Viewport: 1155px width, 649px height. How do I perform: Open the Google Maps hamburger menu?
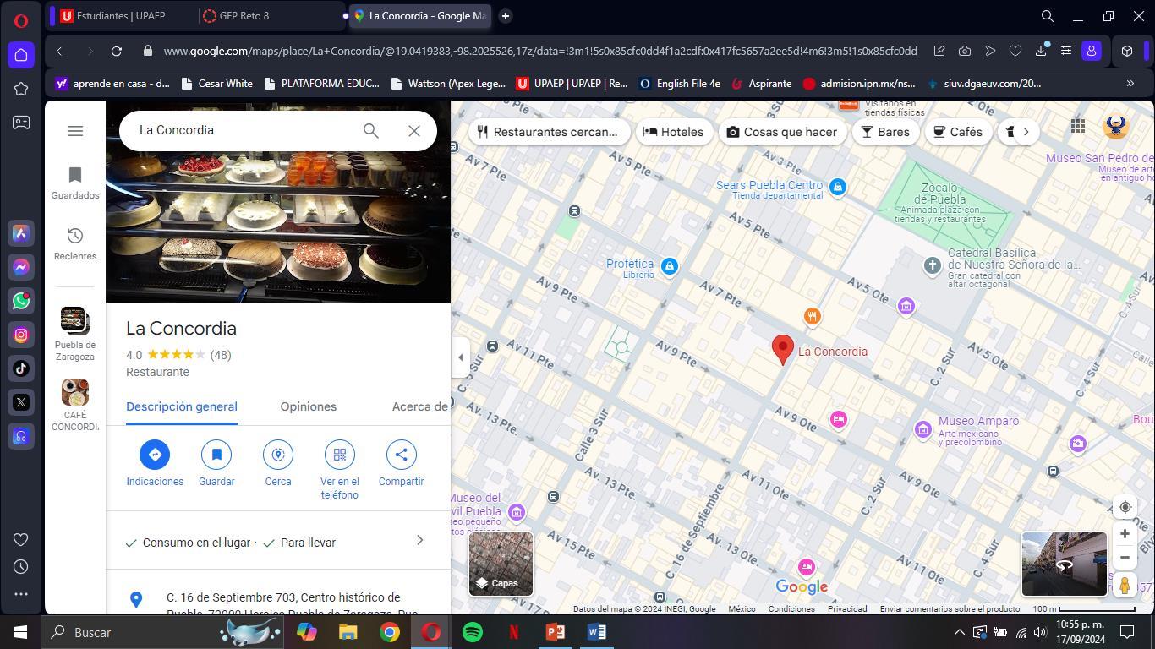(x=75, y=131)
